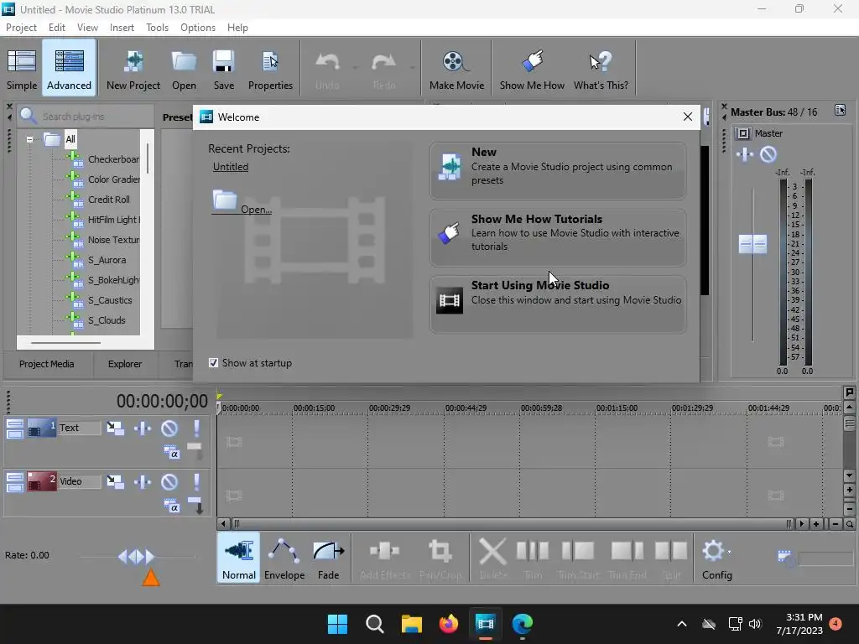Close the Welcome dialog
Image resolution: width=859 pixels, height=644 pixels.
click(688, 117)
